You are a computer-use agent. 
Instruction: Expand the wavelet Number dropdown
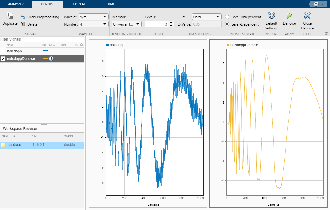[x=93, y=24]
